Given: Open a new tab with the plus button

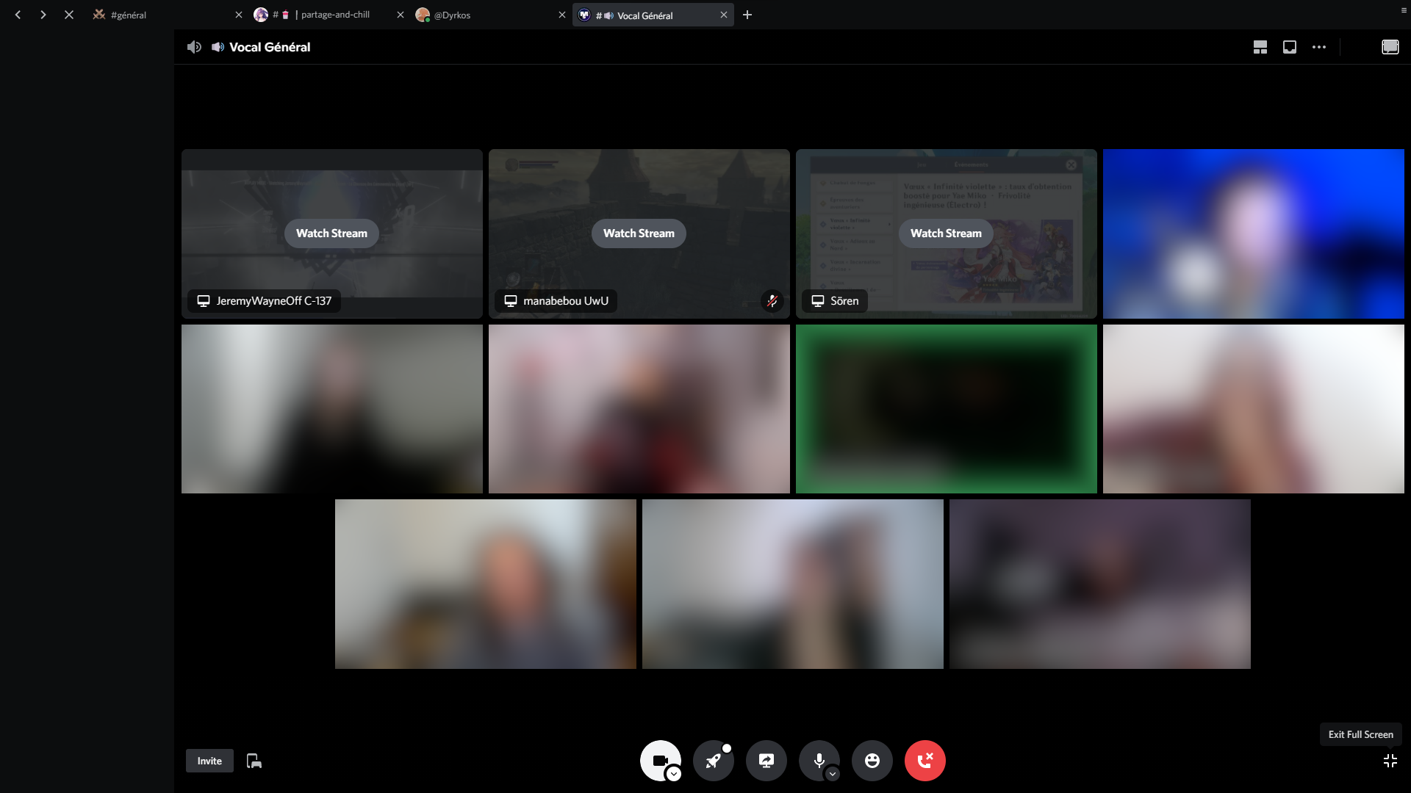Looking at the screenshot, I should click(x=747, y=15).
